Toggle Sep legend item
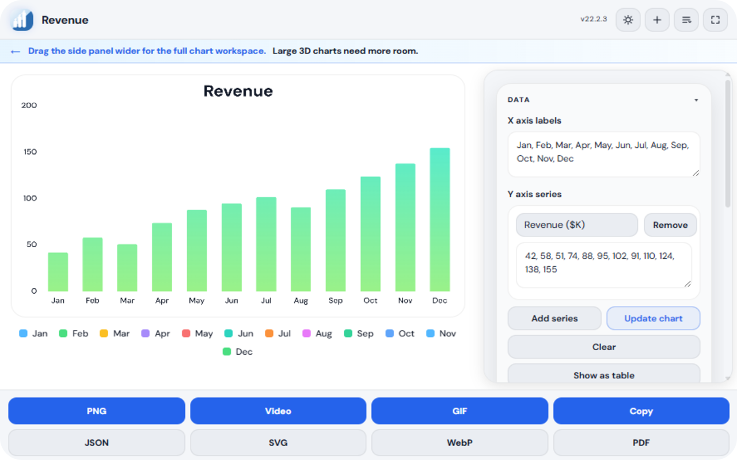 (x=359, y=333)
